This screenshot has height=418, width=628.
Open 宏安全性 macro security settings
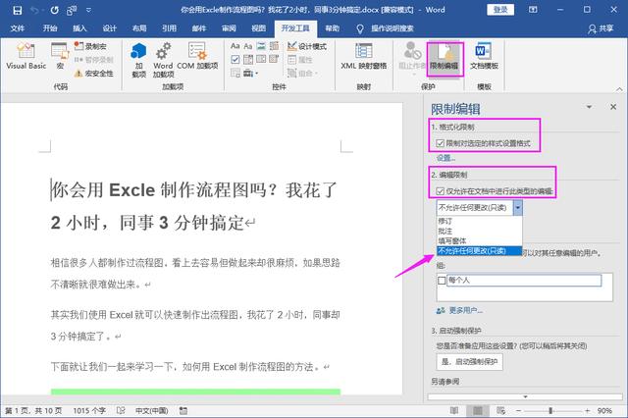(x=94, y=74)
